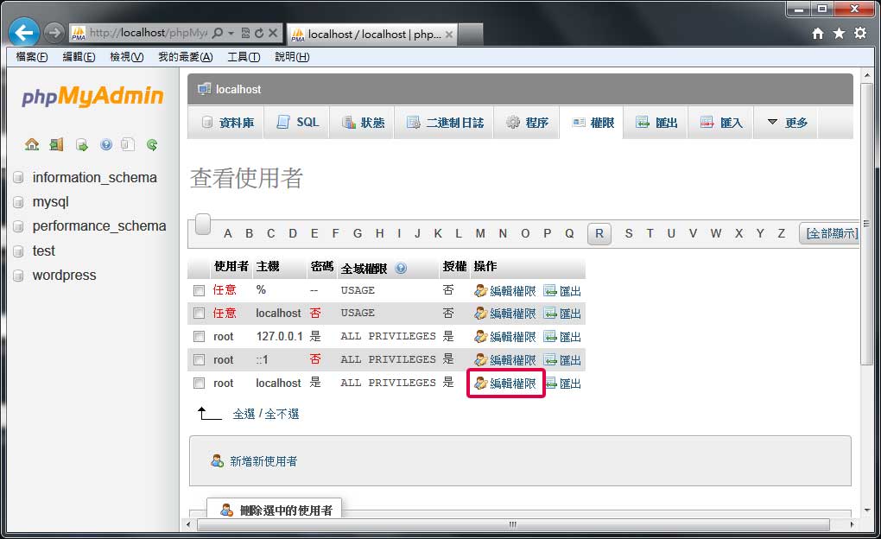This screenshot has height=539, width=881.
Task: Click the reload navigation green arrow icon
Action: [152, 144]
